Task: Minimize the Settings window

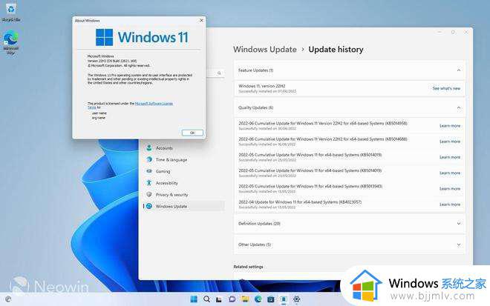Action: [440, 32]
